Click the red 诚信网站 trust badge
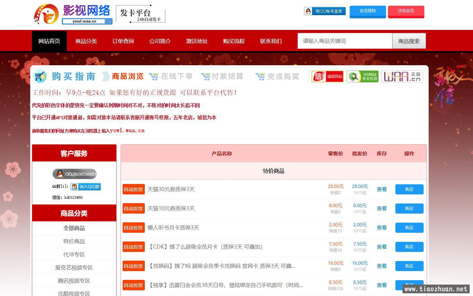Screen dimensions: 473x296 [x=327, y=76]
